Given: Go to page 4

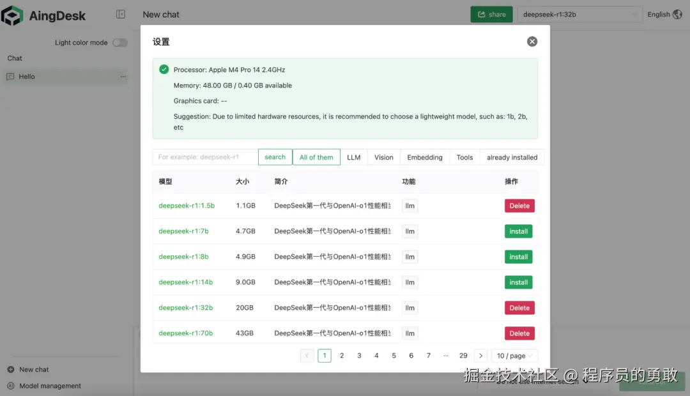Looking at the screenshot, I should (x=376, y=356).
